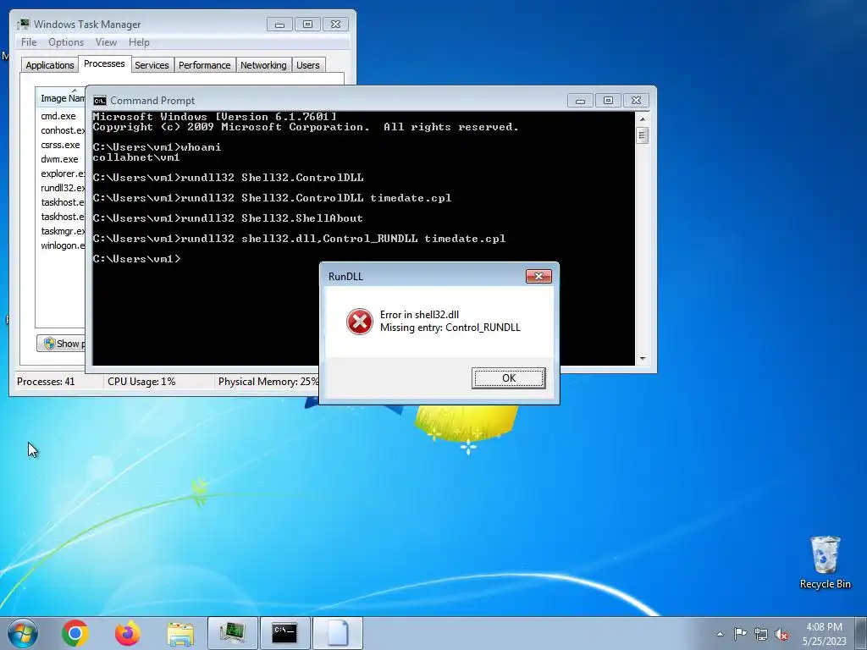The width and height of the screenshot is (867, 650).
Task: Open Options menu in Task Manager
Action: (66, 42)
